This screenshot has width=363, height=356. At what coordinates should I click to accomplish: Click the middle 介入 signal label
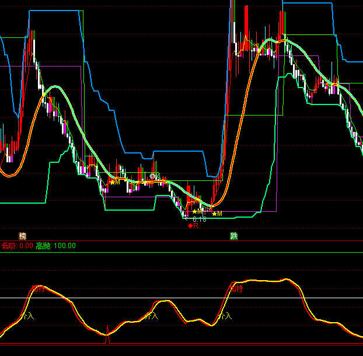point(151,316)
